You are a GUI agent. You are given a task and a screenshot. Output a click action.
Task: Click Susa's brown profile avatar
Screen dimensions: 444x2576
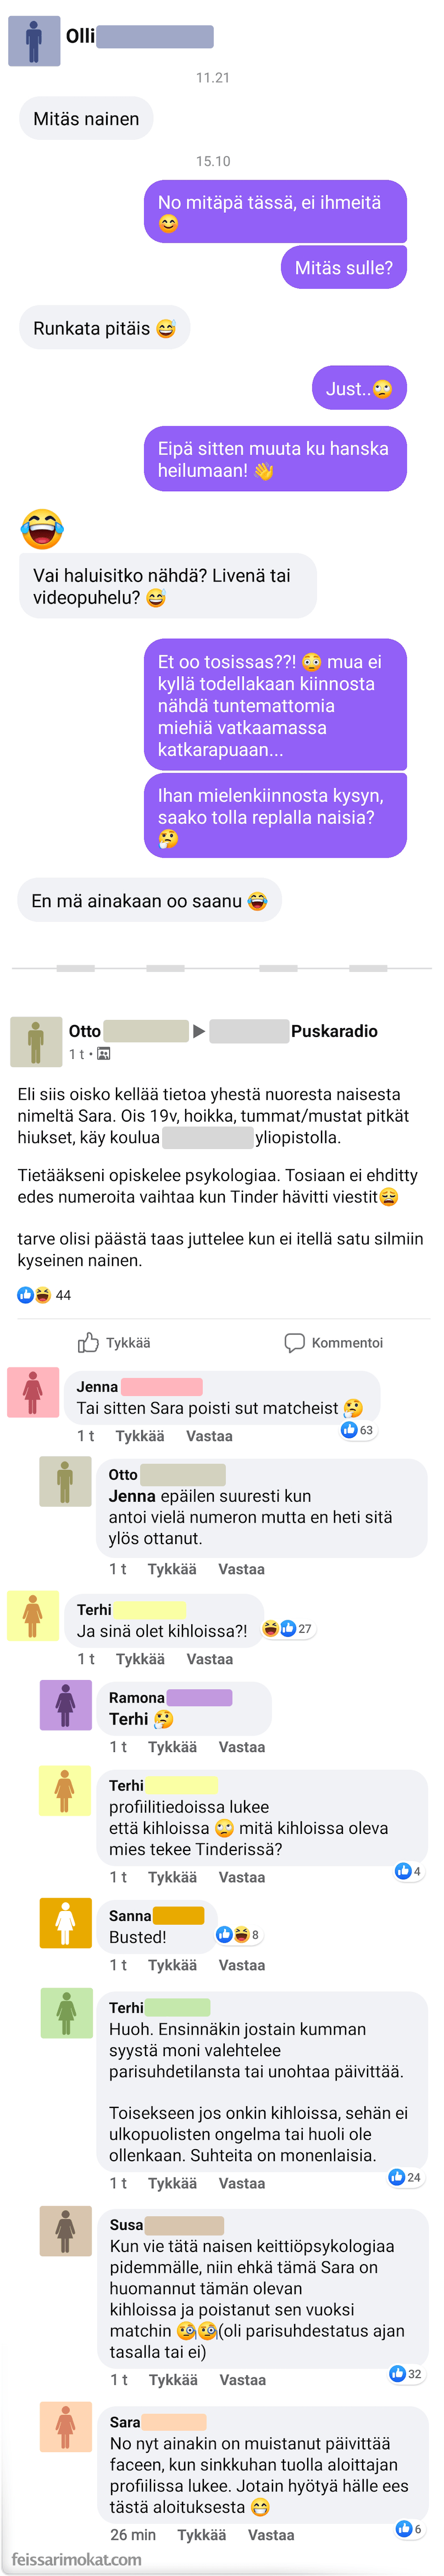pos(65,2231)
